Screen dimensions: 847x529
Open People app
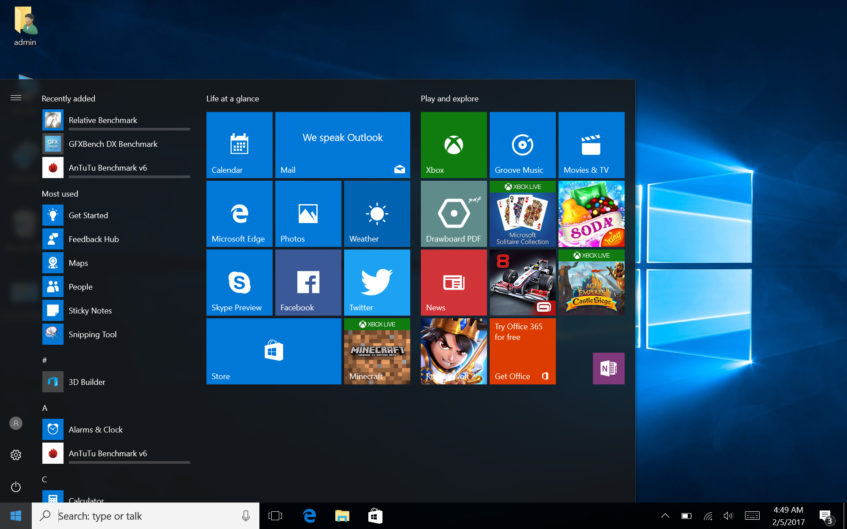coord(116,287)
